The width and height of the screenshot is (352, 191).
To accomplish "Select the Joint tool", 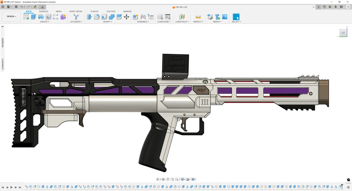I will click(143, 17).
